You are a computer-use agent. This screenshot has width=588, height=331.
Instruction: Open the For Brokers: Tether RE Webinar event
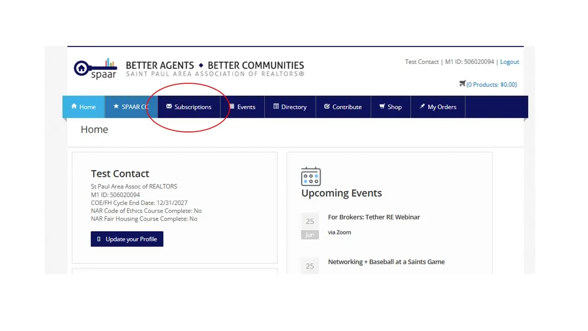click(373, 217)
